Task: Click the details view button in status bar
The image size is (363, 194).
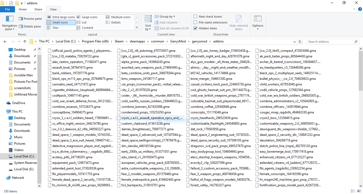Action: pos(353,191)
